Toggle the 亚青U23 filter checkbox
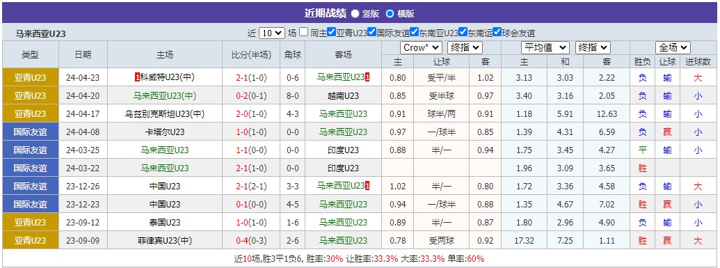This screenshot has width=720, height=268. (x=332, y=32)
